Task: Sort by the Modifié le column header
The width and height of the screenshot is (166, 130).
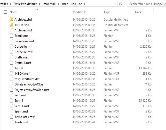Action: 79,12
